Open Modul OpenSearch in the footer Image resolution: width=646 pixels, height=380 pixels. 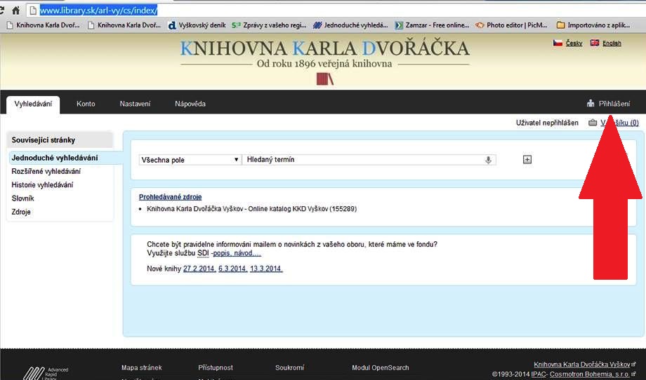pos(381,367)
